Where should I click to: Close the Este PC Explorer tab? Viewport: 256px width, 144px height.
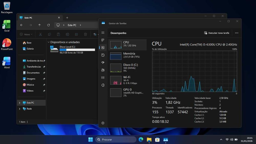coord(59,18)
